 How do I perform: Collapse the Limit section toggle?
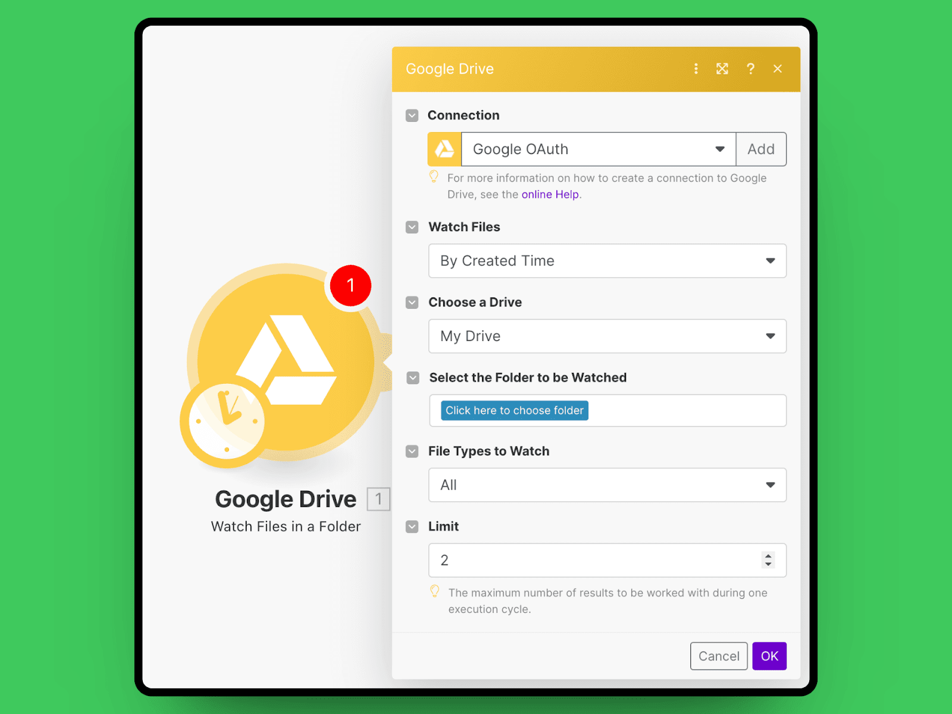pos(412,527)
